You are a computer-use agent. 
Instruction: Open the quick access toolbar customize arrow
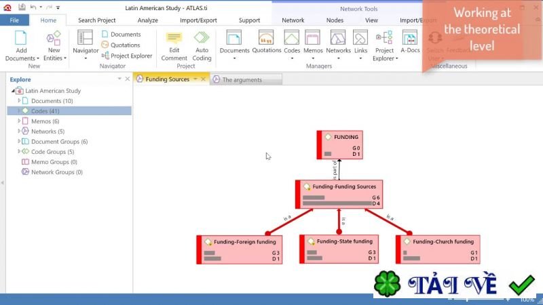(x=58, y=7)
